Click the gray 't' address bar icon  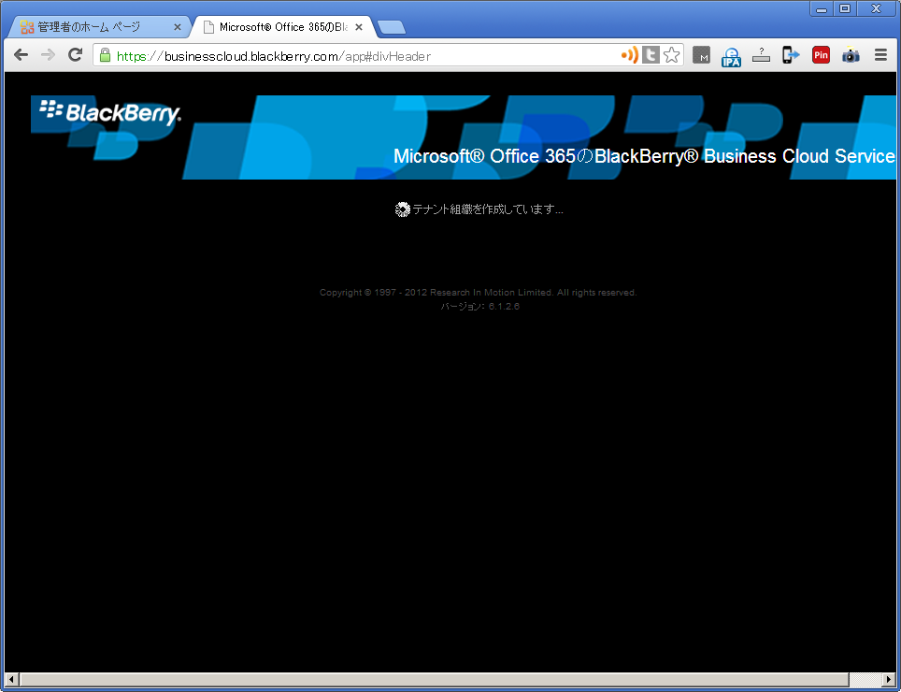click(651, 55)
